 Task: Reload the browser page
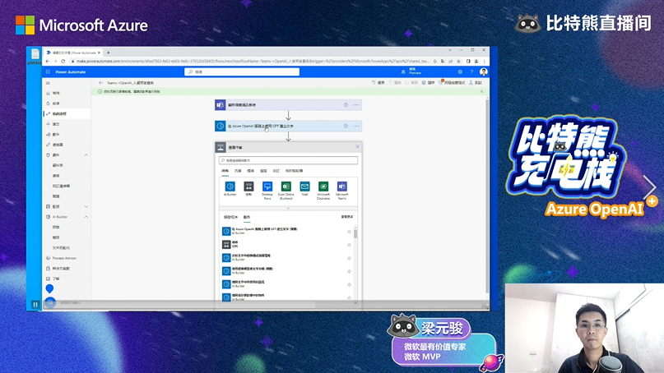coord(63,62)
